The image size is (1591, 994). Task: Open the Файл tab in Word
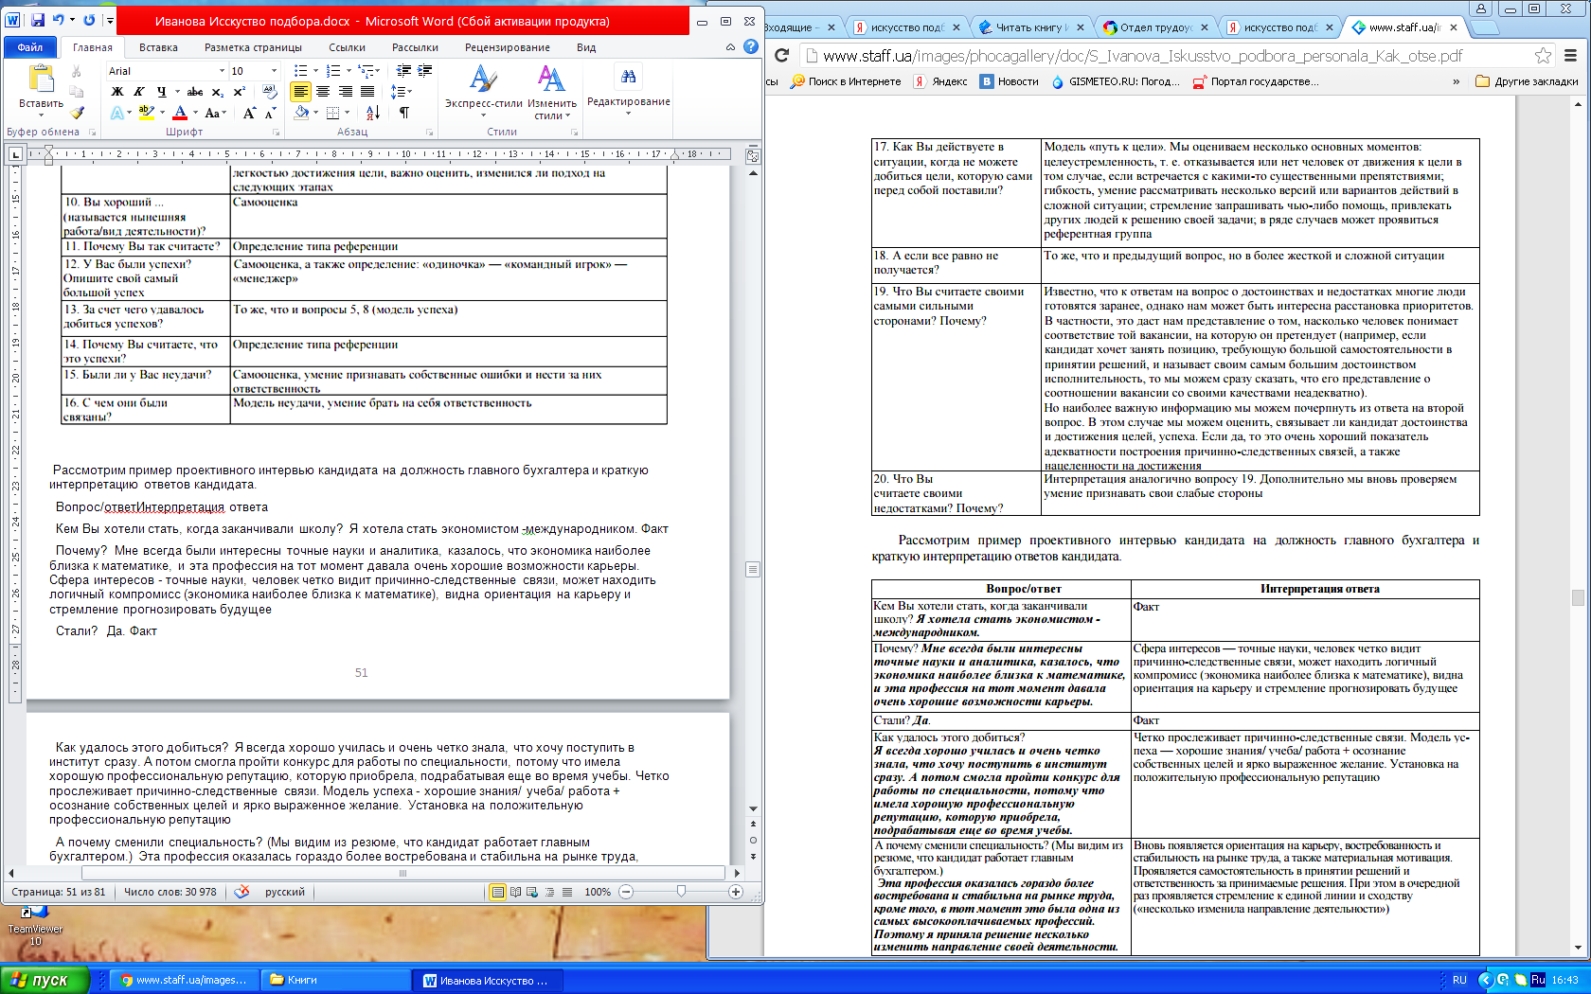pos(30,46)
